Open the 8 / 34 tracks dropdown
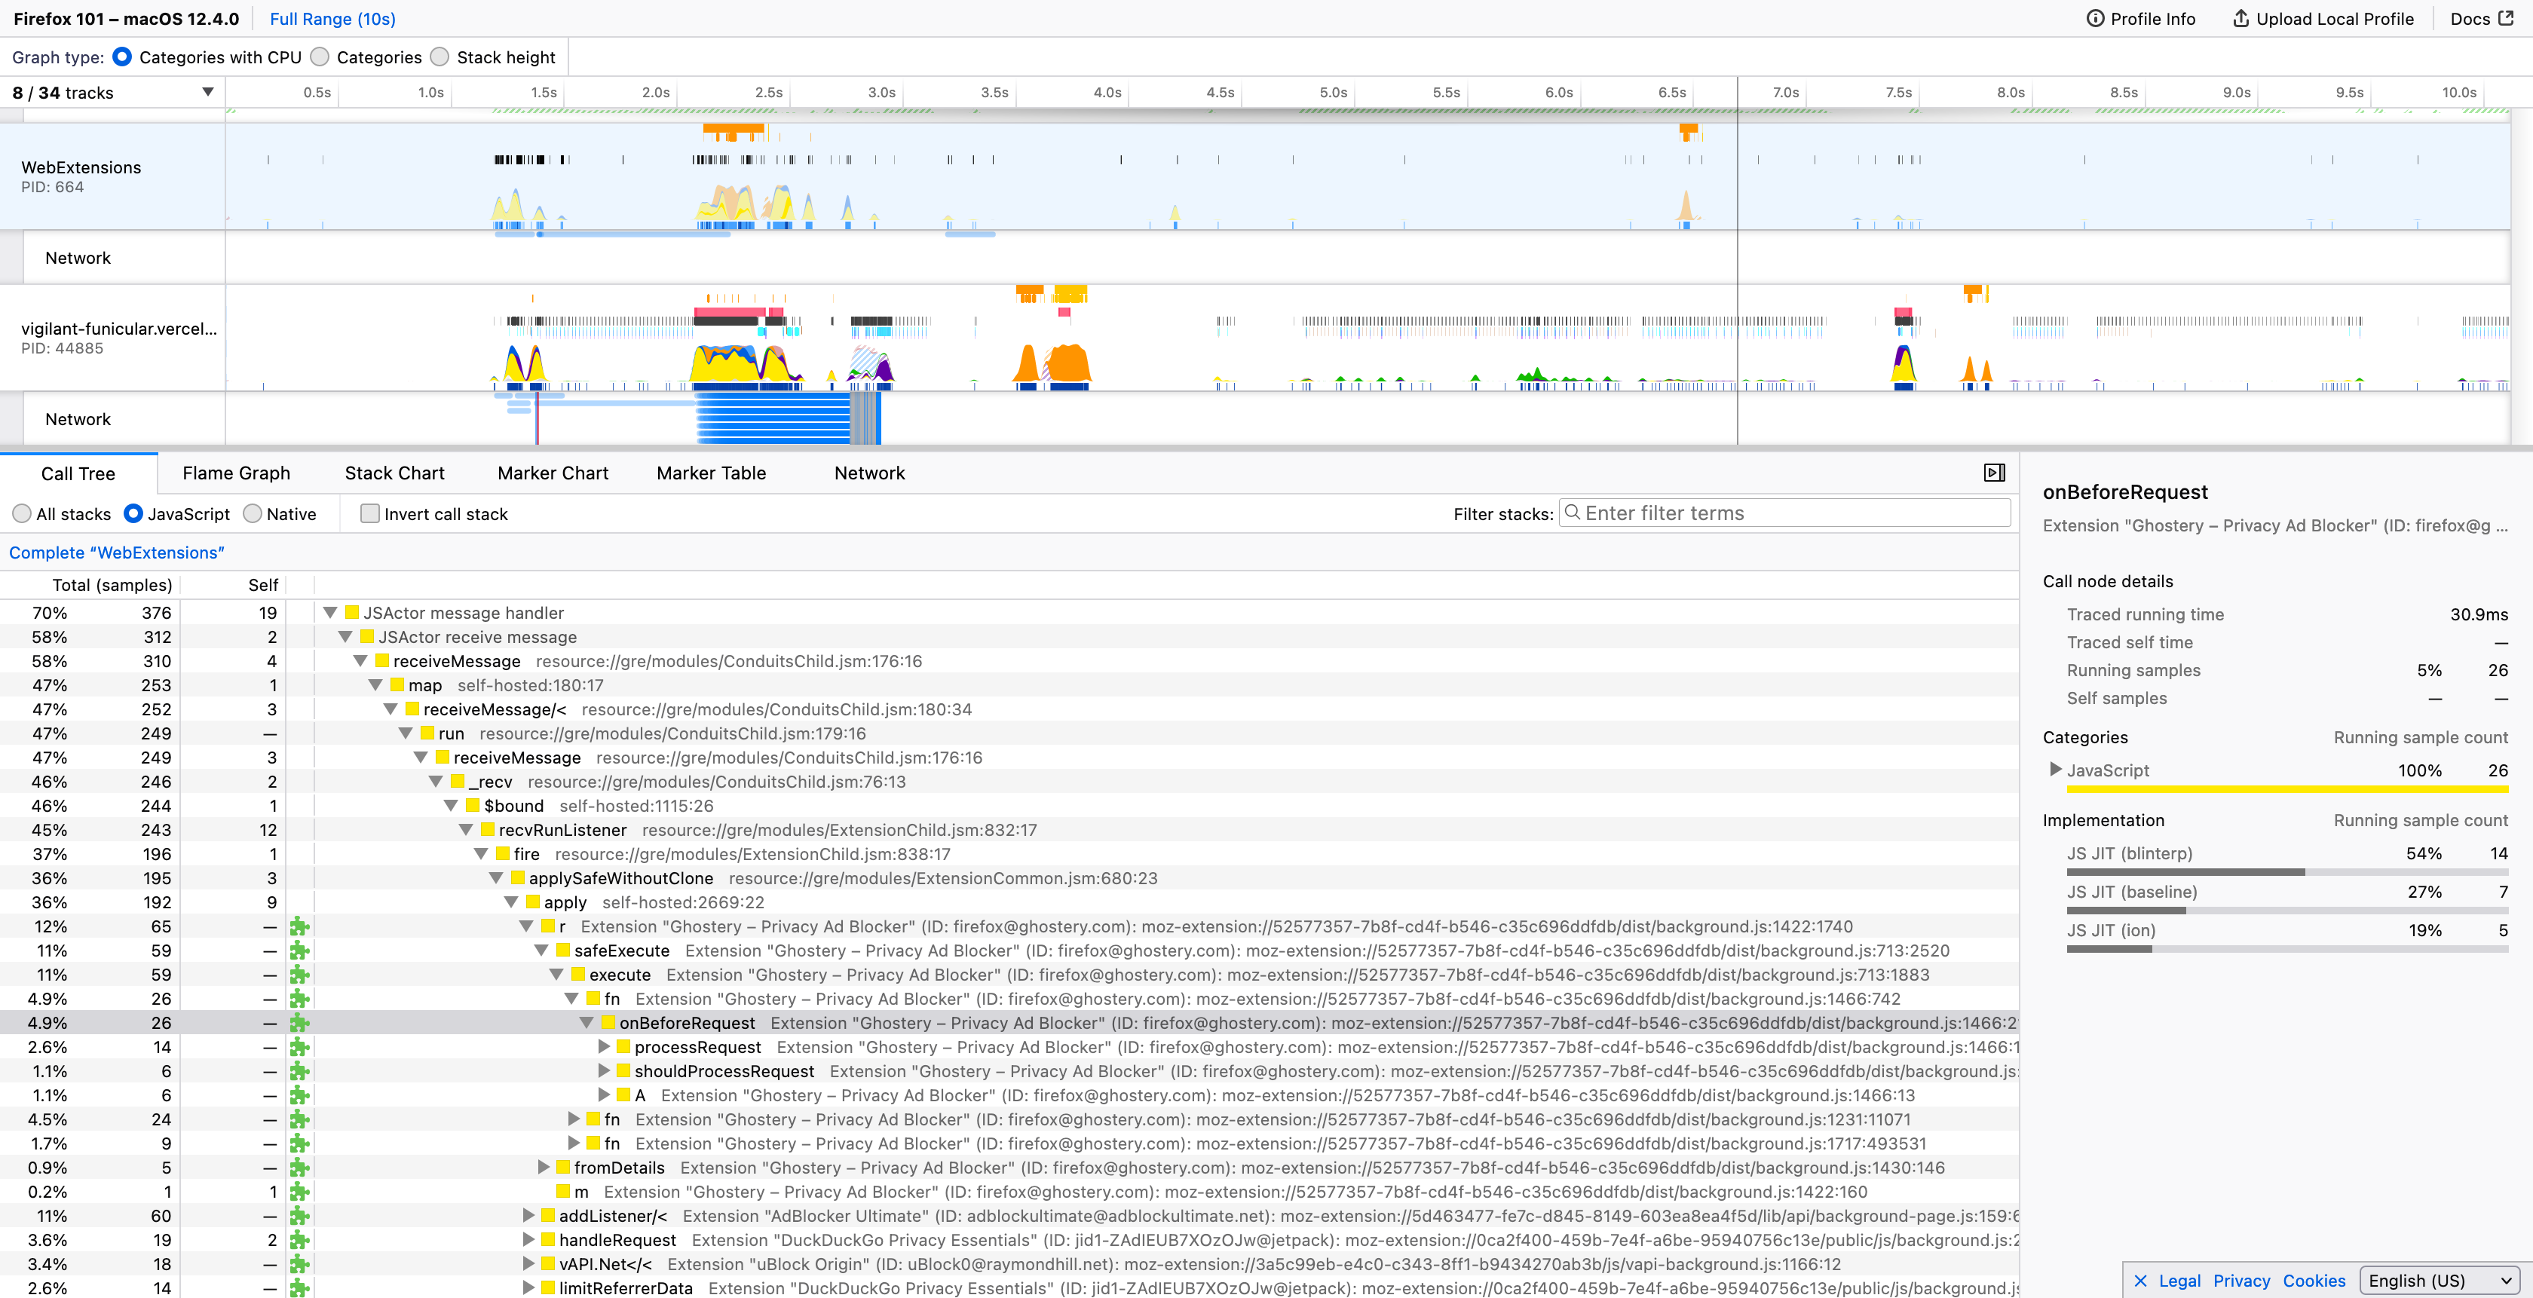Viewport: 2533px width, 1298px height. [207, 93]
